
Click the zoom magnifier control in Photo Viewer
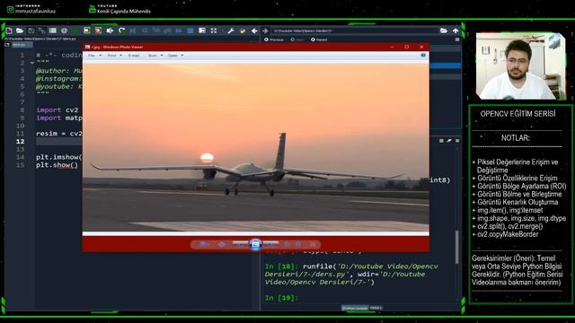point(204,244)
